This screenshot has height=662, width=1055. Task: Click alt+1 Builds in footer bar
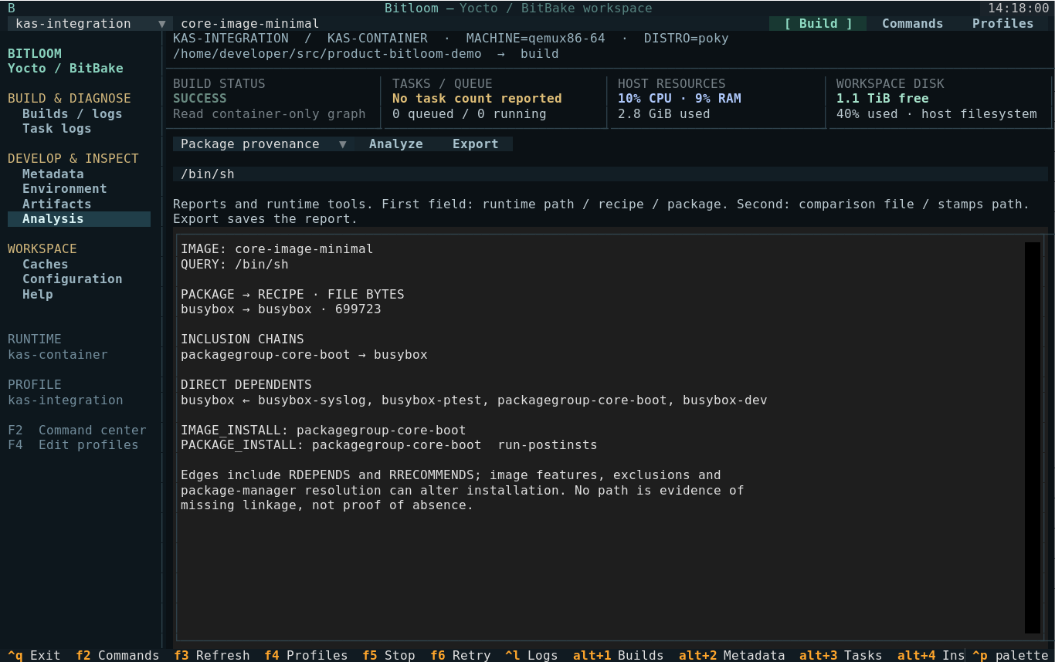618,655
